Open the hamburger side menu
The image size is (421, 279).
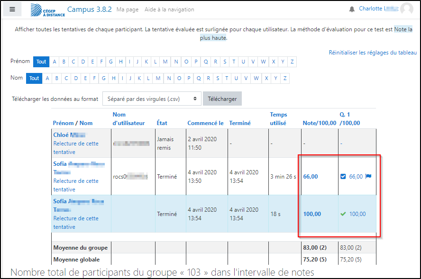[12, 9]
